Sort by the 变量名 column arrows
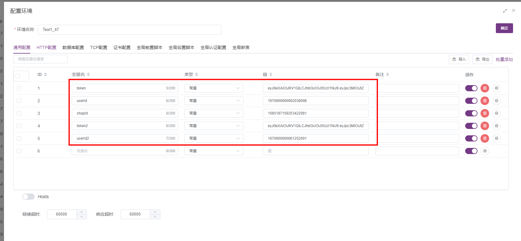The image size is (521, 241). point(88,74)
